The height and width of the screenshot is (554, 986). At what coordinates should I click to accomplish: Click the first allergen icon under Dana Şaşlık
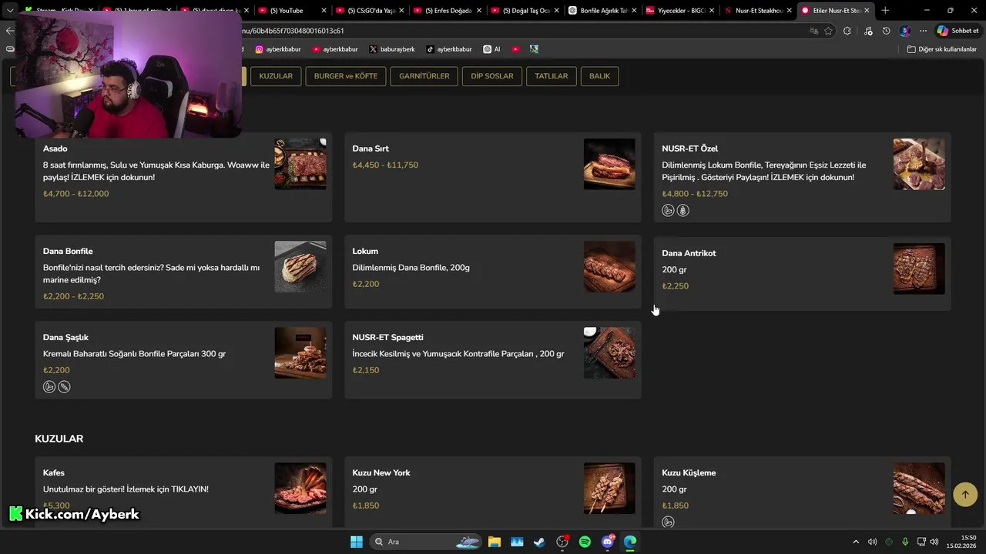pyautogui.click(x=49, y=387)
